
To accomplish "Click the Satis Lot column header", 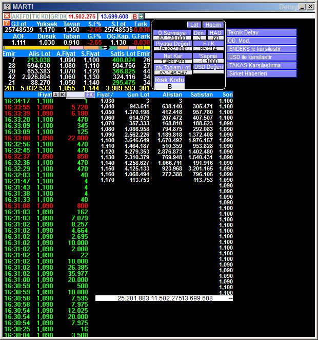I will pos(123,54).
